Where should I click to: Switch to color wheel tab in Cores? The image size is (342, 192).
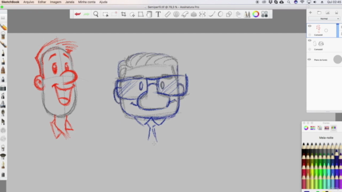pyautogui.click(x=306, y=128)
